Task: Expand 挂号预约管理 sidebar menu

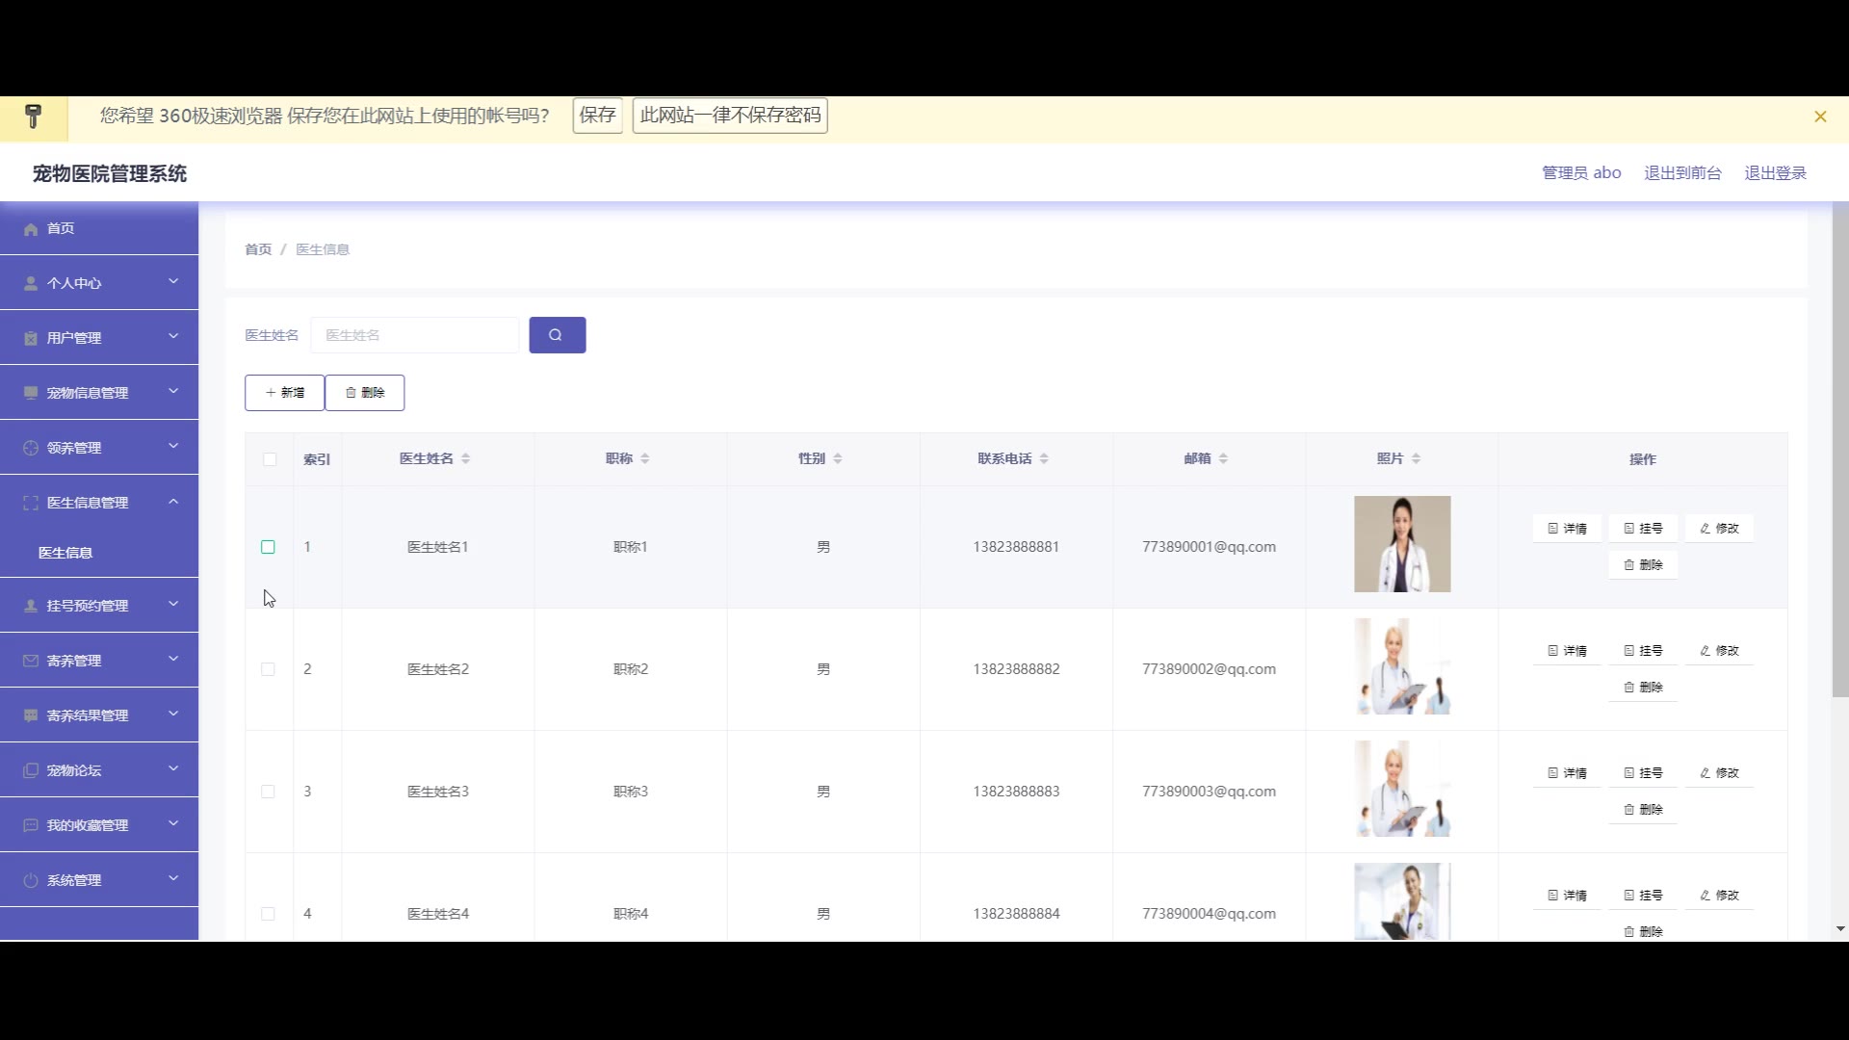Action: click(x=99, y=606)
